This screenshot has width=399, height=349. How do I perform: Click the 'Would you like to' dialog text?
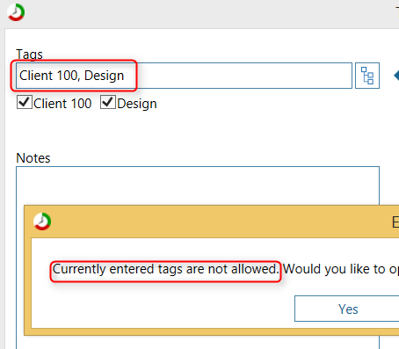coord(334,269)
